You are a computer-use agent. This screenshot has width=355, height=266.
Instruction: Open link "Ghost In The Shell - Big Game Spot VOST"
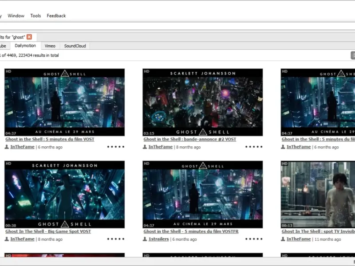click(x=48, y=231)
